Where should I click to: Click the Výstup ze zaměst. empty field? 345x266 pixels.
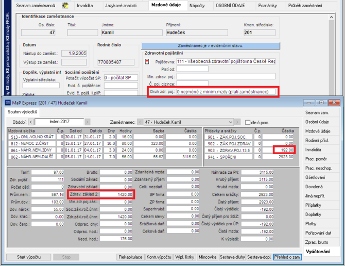tap(74, 62)
